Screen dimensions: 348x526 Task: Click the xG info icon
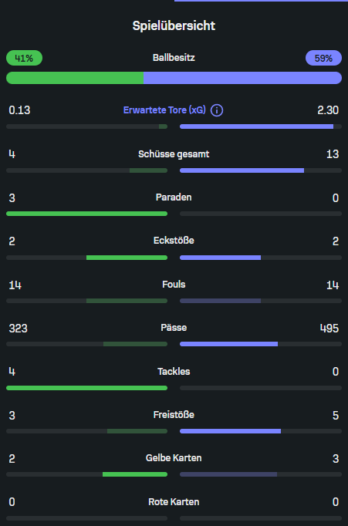click(217, 110)
